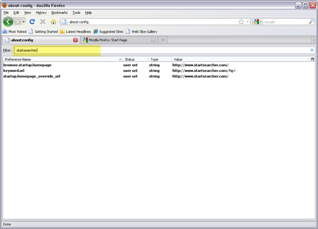The image size is (318, 229).
Task: Sort by Value column header
Action: tap(241, 59)
